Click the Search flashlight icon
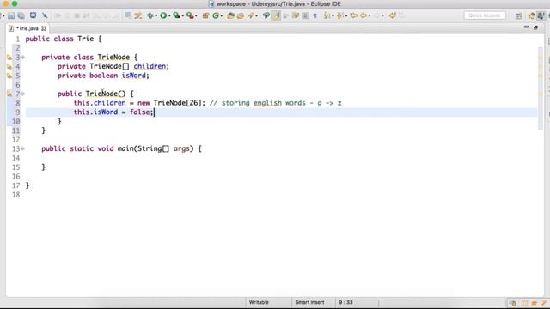Screen dimensions: 550x309 250,15
